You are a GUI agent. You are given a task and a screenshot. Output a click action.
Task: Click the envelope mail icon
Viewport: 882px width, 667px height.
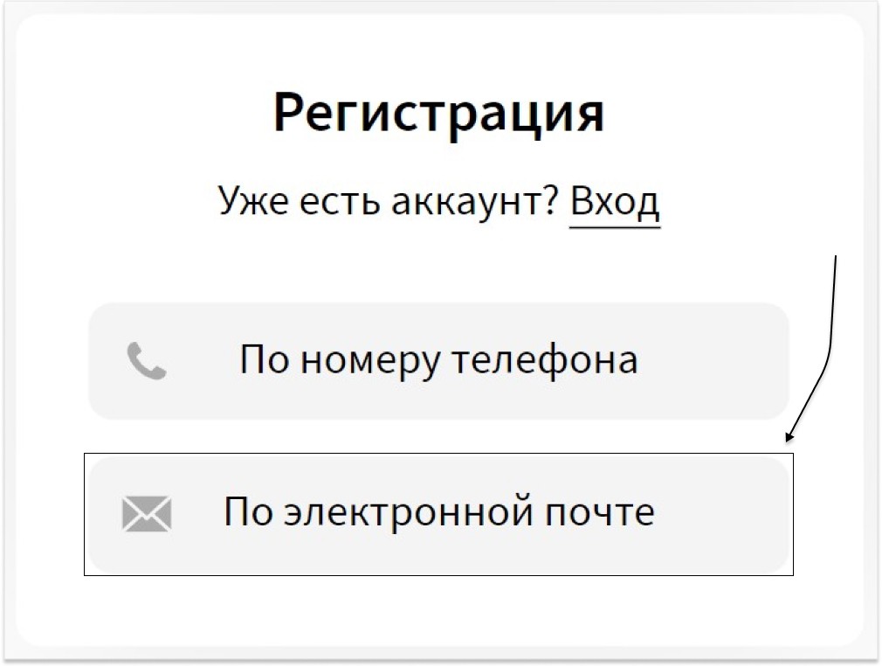146,513
